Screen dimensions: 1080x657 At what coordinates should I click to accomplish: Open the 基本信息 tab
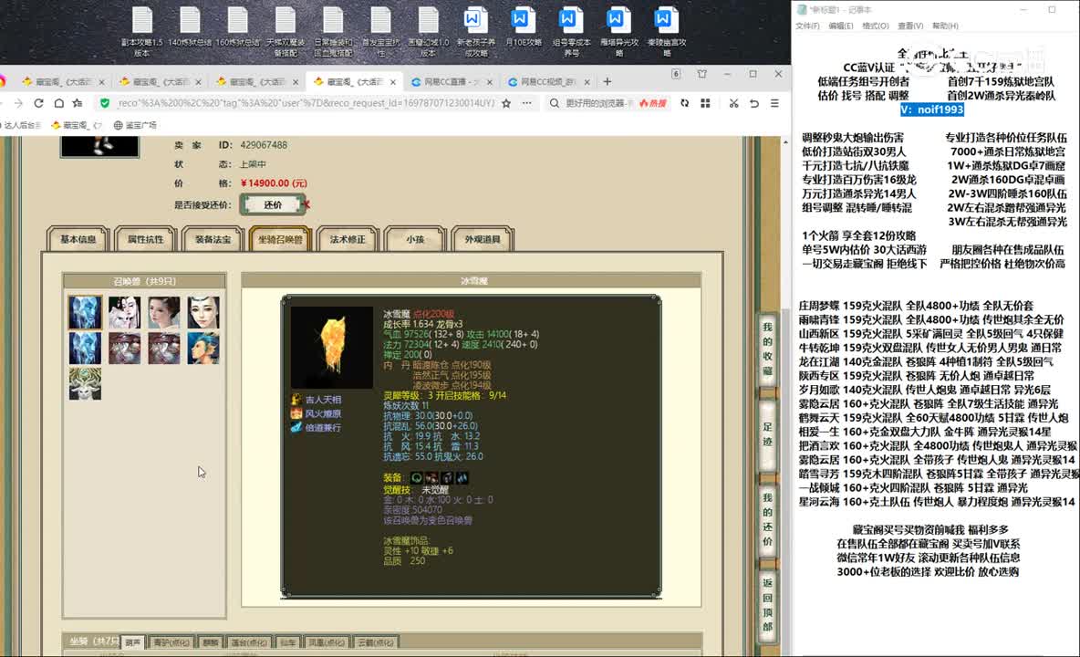click(x=78, y=239)
